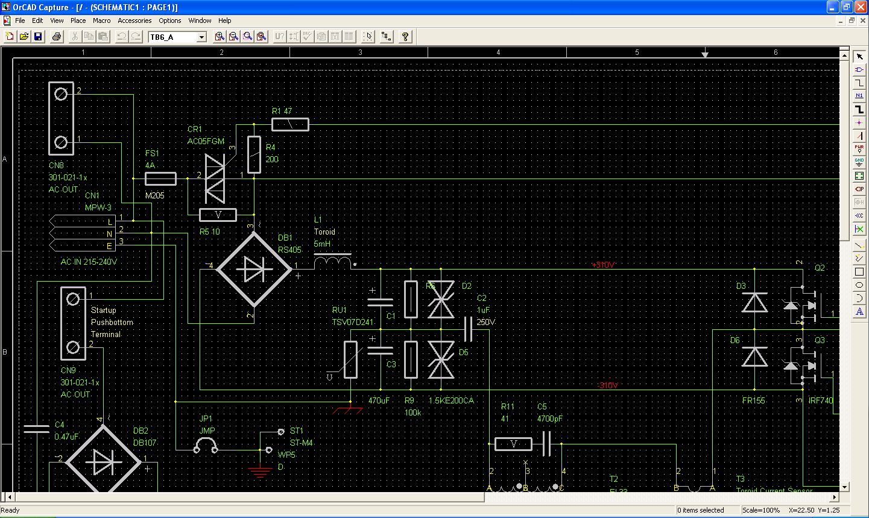
Task: Click the horizontal scrollbar right arrow
Action: pos(835,497)
